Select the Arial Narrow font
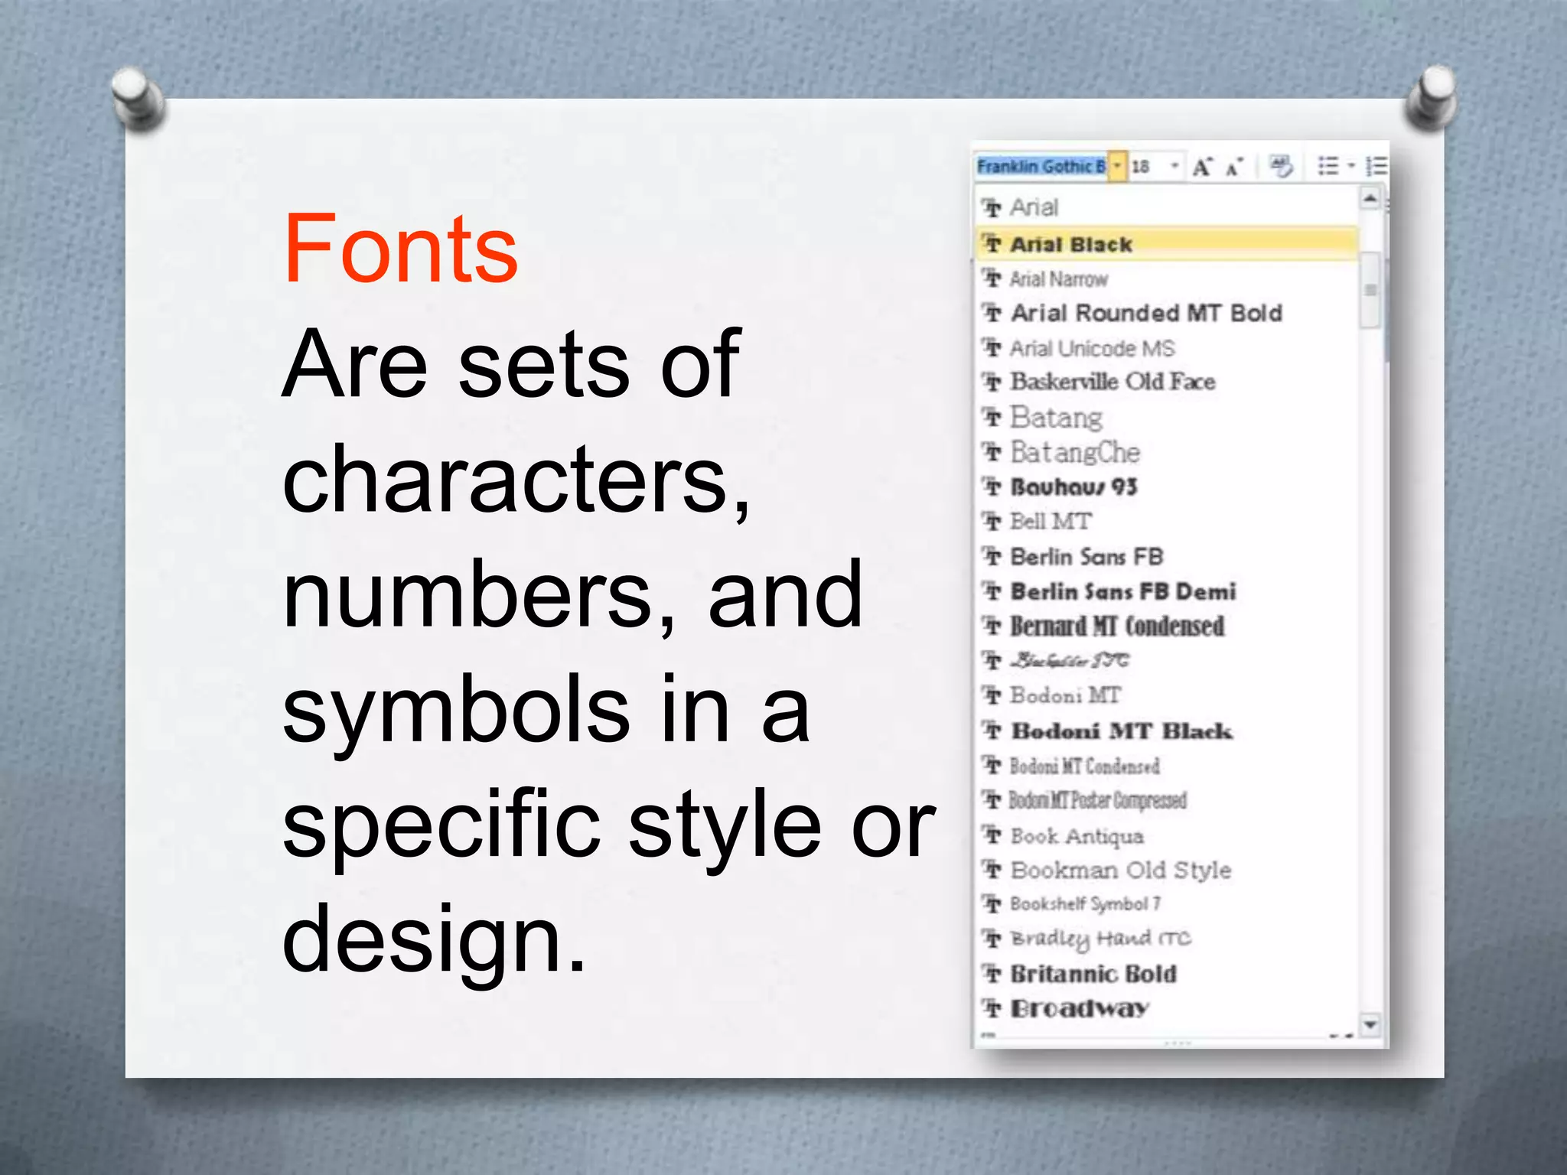1567x1175 pixels. tap(1168, 279)
